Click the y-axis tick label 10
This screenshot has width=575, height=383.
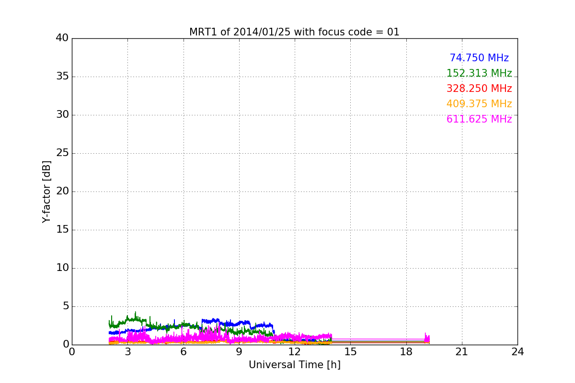click(62, 268)
